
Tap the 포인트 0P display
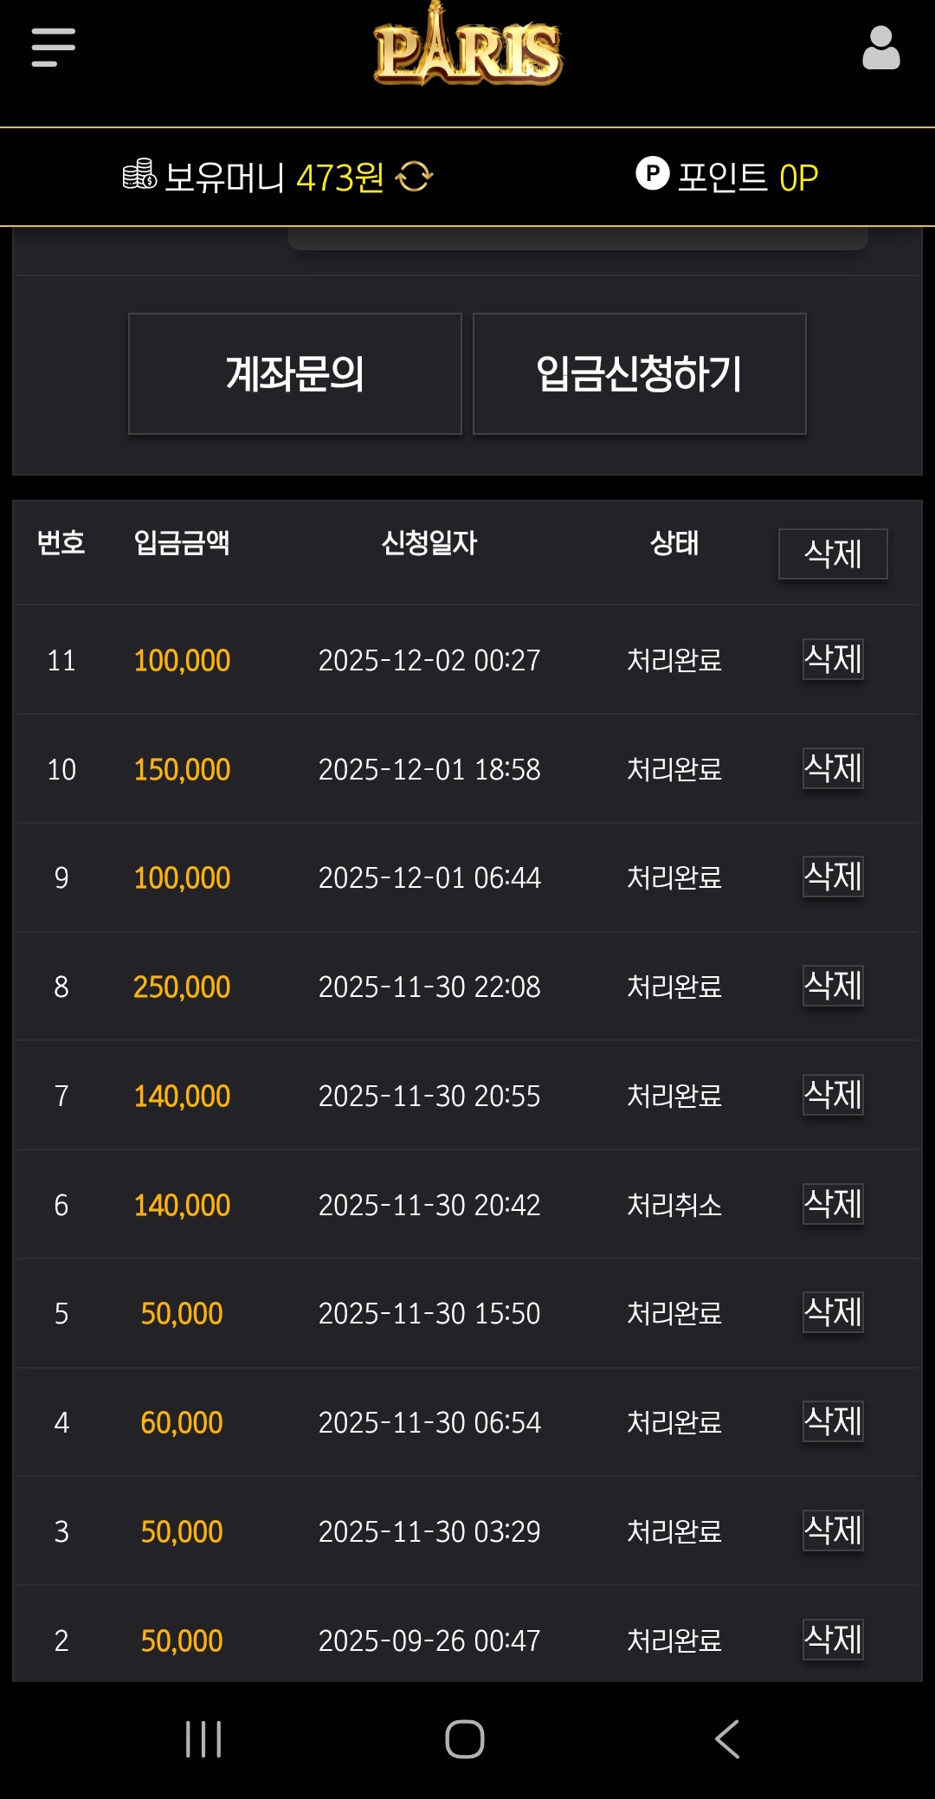pyautogui.click(x=746, y=177)
